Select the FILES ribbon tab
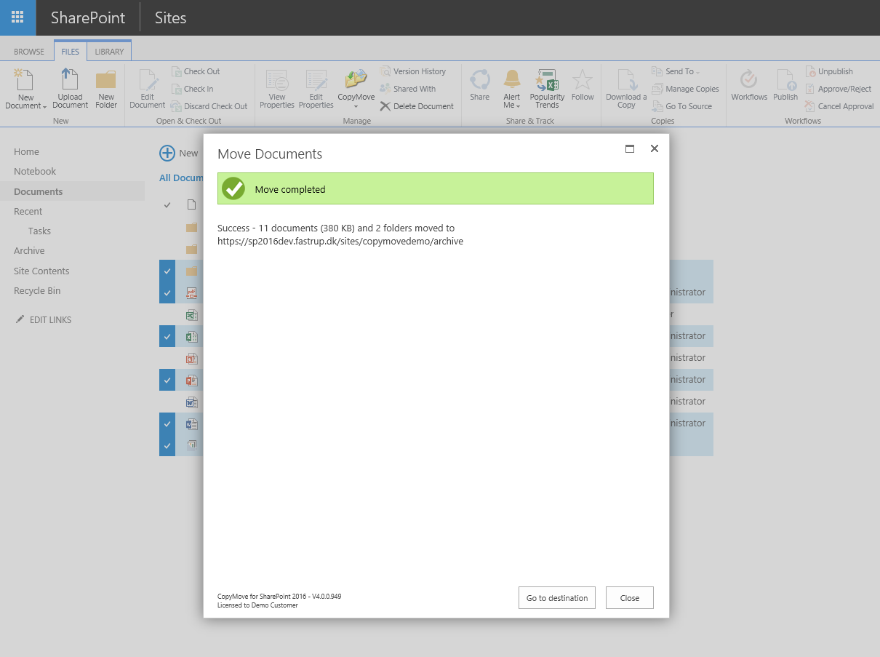The image size is (880, 657). pyautogui.click(x=71, y=52)
